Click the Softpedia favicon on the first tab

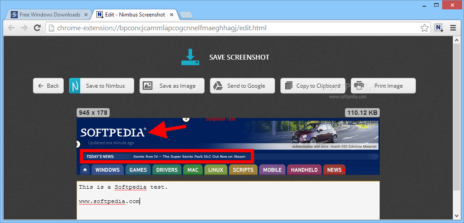point(14,15)
